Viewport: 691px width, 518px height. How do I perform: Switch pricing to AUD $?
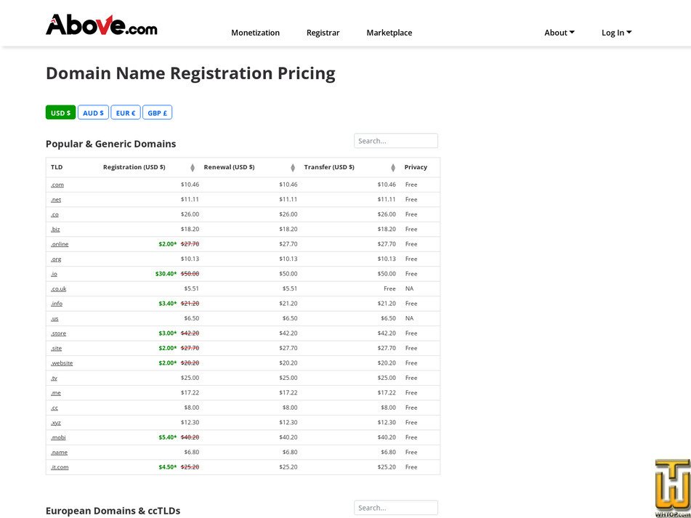[94, 113]
